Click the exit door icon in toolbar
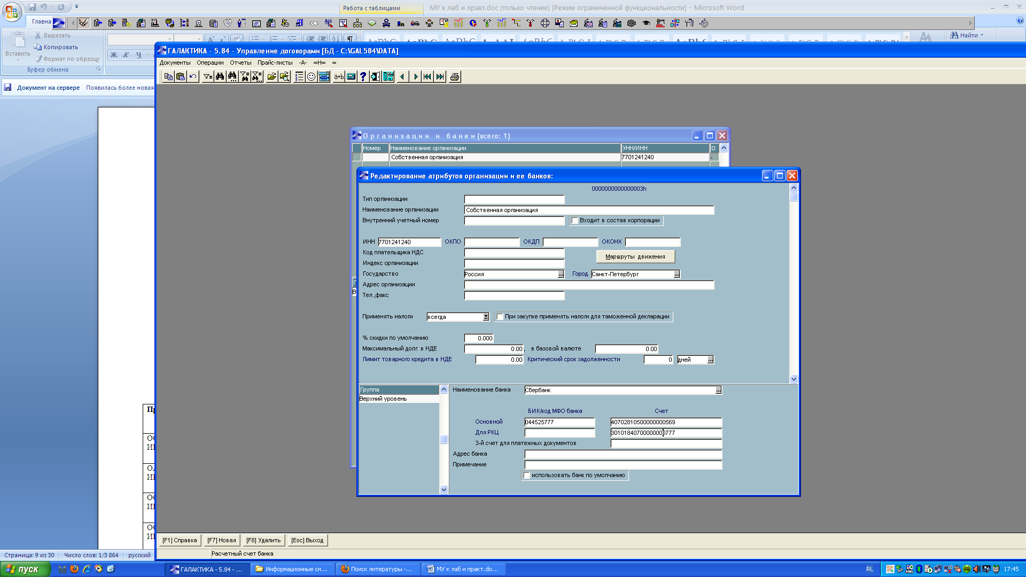Screen dimensions: 1026x577 tap(375, 76)
